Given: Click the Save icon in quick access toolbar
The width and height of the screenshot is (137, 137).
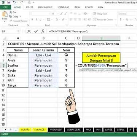Looking at the screenshot, I should coord(9,2).
